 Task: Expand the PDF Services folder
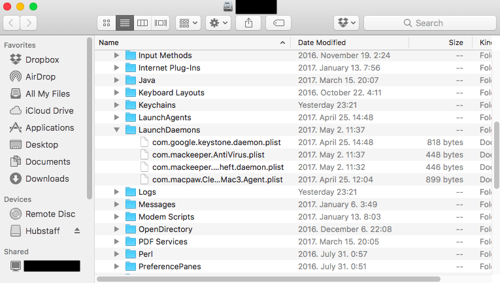pyautogui.click(x=116, y=242)
